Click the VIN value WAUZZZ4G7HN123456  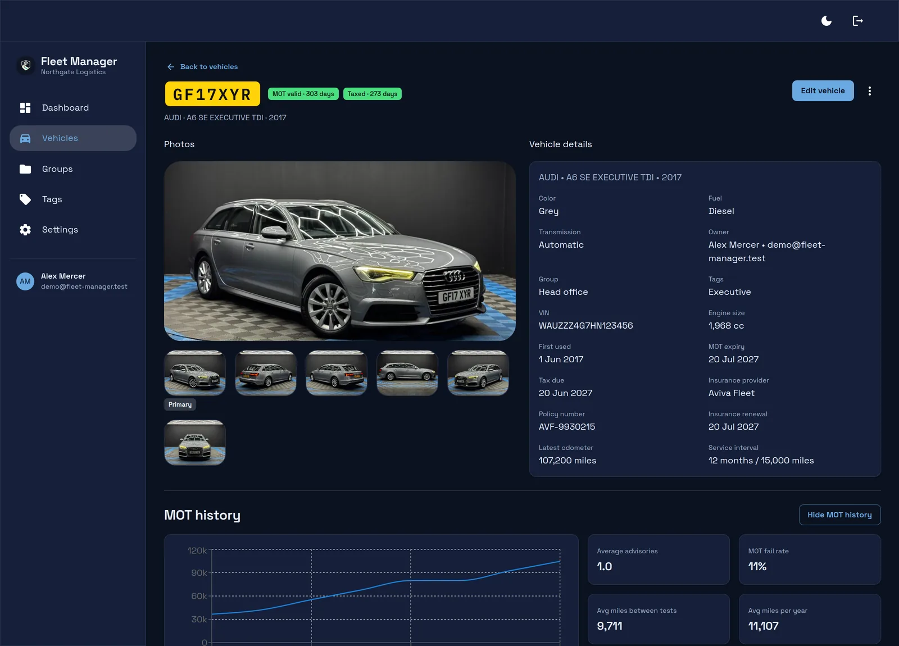(x=585, y=326)
